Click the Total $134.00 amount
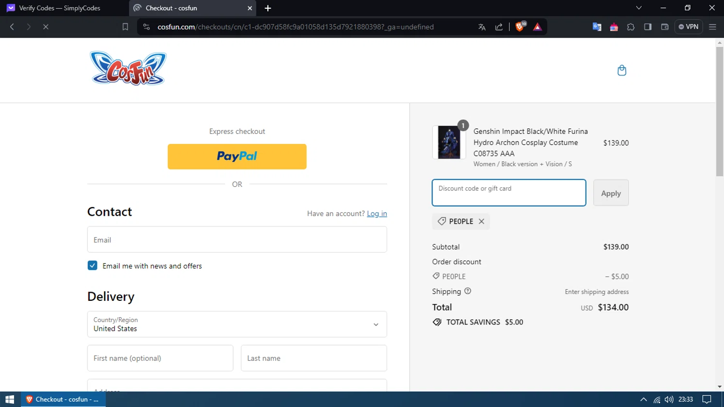The width and height of the screenshot is (724, 407). tap(613, 307)
